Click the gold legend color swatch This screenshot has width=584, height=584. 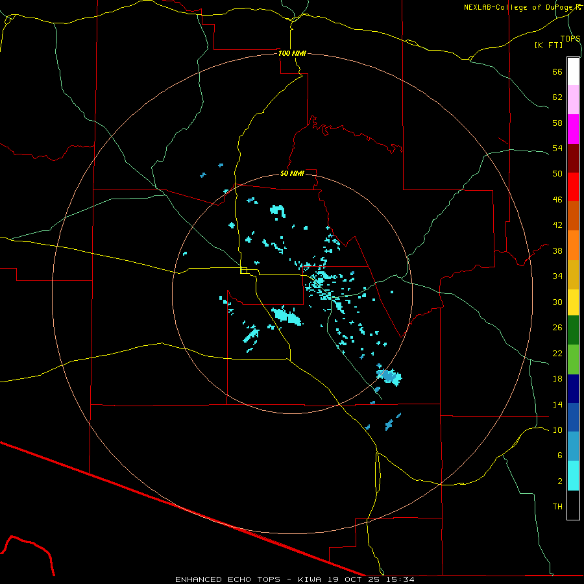573,274
